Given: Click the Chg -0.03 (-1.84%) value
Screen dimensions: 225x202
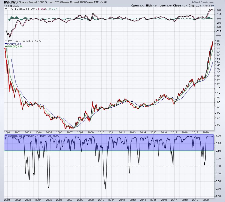Looking at the screenshot, I should 200,5.
